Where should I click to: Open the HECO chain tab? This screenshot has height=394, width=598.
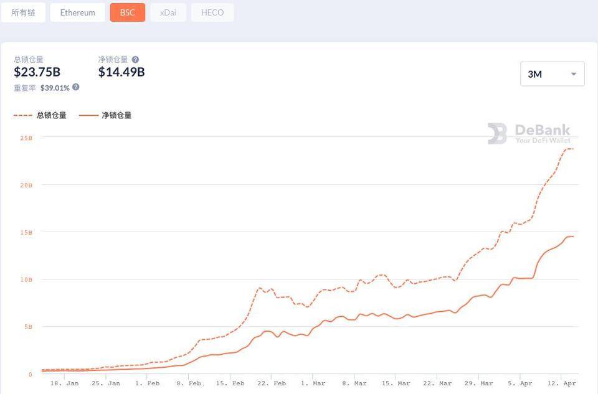point(212,12)
